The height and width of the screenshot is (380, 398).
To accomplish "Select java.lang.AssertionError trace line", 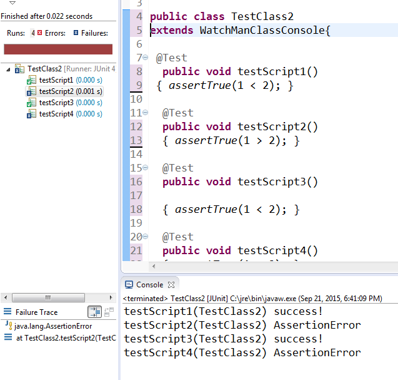I will click(x=53, y=326).
